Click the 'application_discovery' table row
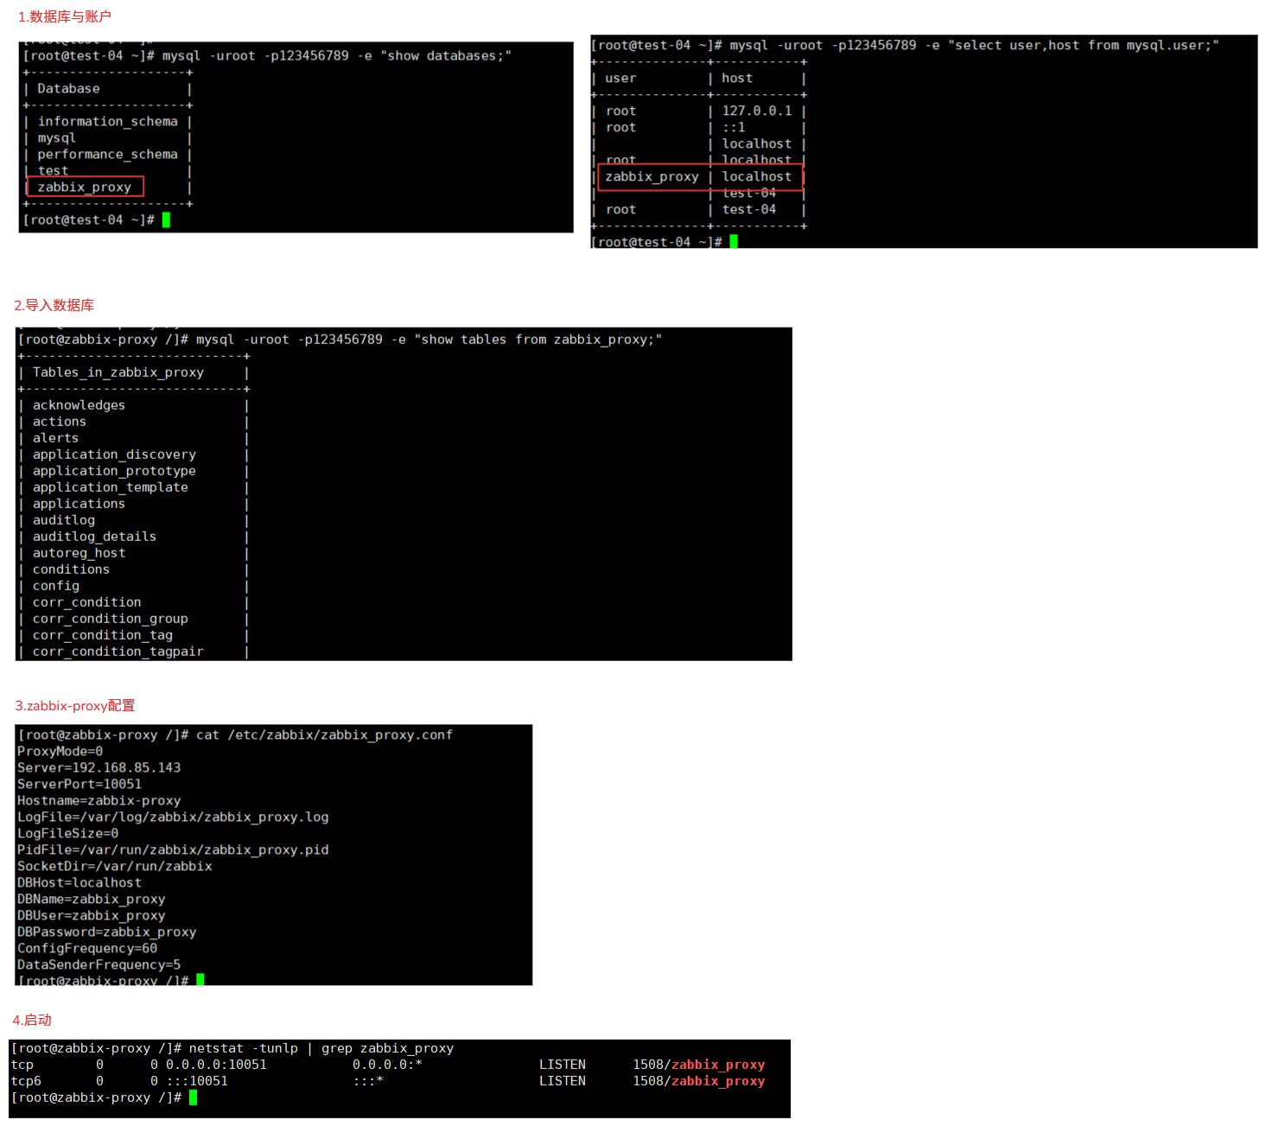The image size is (1266, 1126). pos(114,455)
